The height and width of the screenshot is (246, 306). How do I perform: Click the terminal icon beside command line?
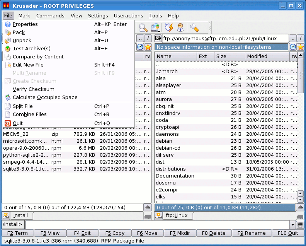point(300,224)
